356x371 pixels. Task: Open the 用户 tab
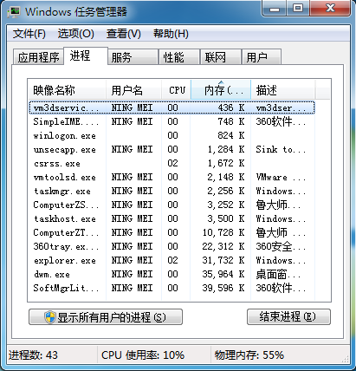pyautogui.click(x=262, y=57)
